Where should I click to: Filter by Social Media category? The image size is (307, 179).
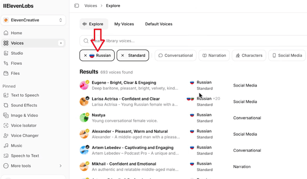click(x=287, y=56)
